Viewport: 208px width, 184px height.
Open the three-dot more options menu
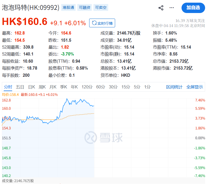(172, 8)
